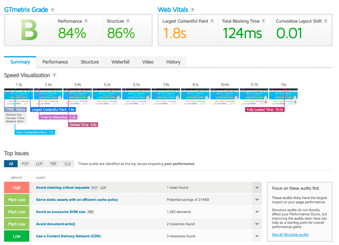Click the 1.8s Largest Contentful Paint value

[x=174, y=33]
